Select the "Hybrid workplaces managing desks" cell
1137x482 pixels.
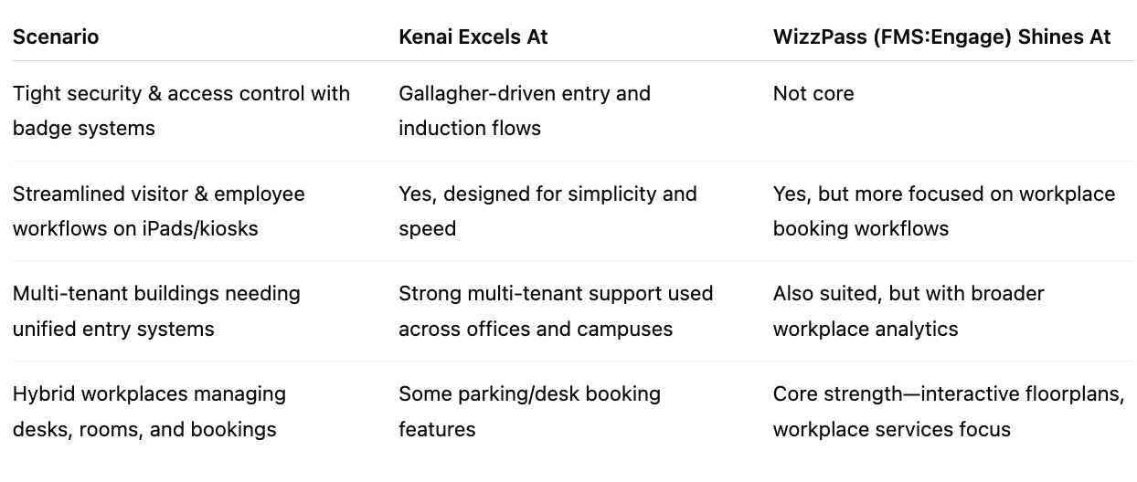149,411
